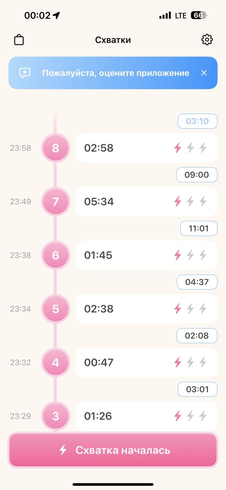Select contraction number 8 circle marker
Image resolution: width=226 pixels, height=490 pixels.
tap(55, 148)
